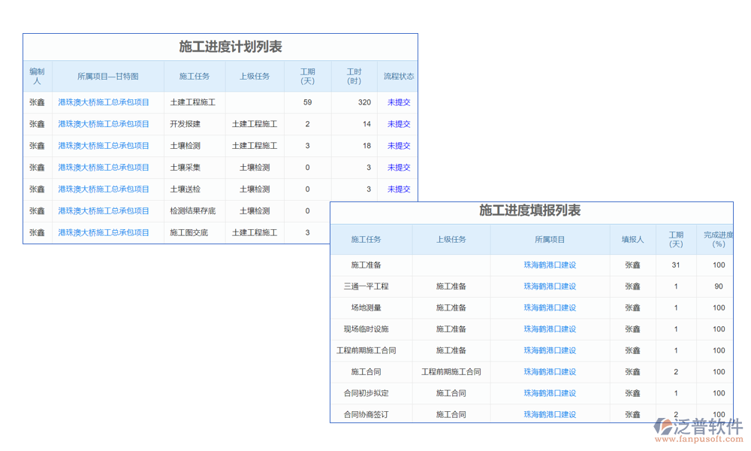Click the 所属项目—甘特图 column header
This screenshot has width=751, height=451.
[x=108, y=77]
